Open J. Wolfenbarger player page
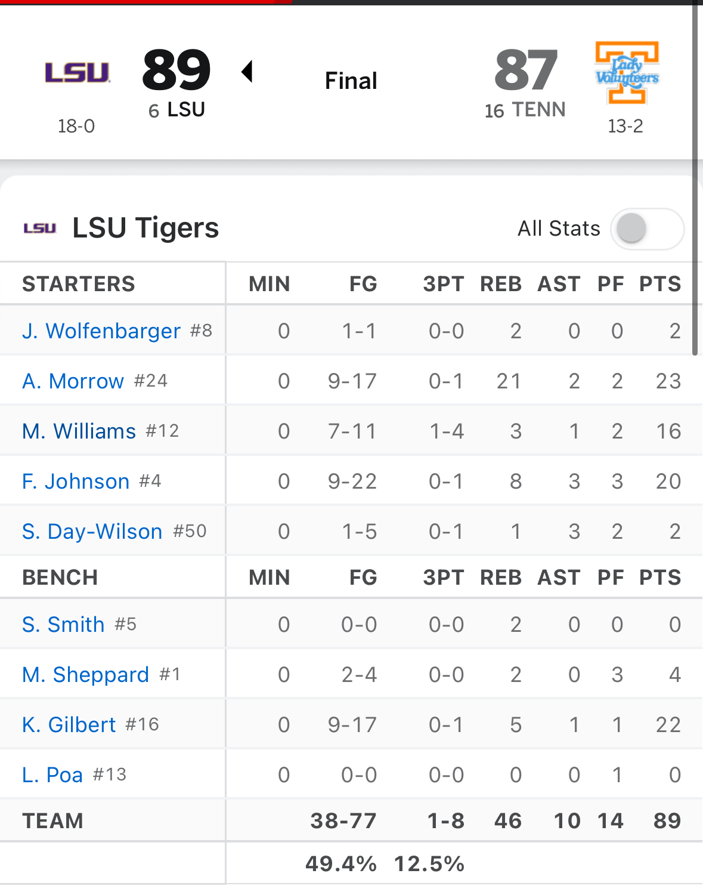This screenshot has height=892, width=703. tap(101, 331)
